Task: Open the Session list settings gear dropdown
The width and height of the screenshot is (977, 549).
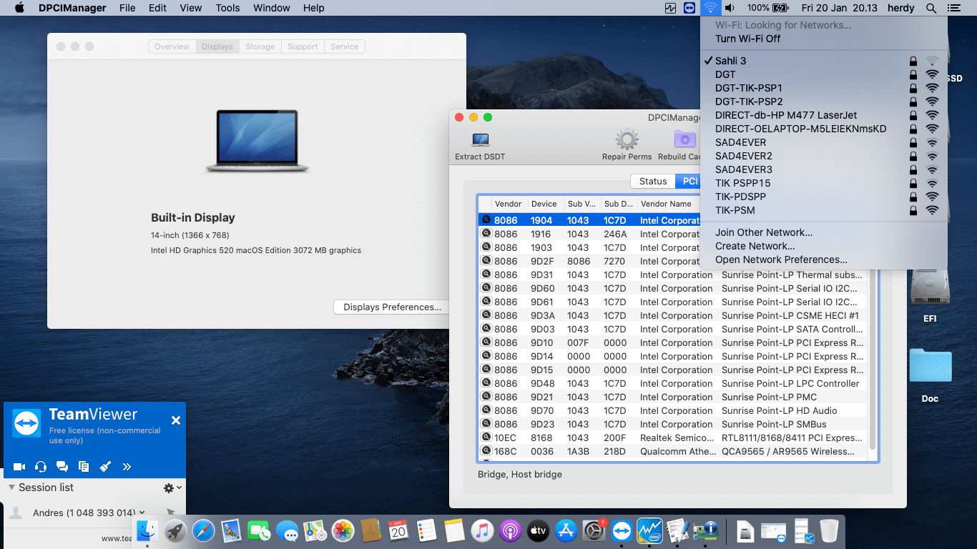Action: point(169,488)
